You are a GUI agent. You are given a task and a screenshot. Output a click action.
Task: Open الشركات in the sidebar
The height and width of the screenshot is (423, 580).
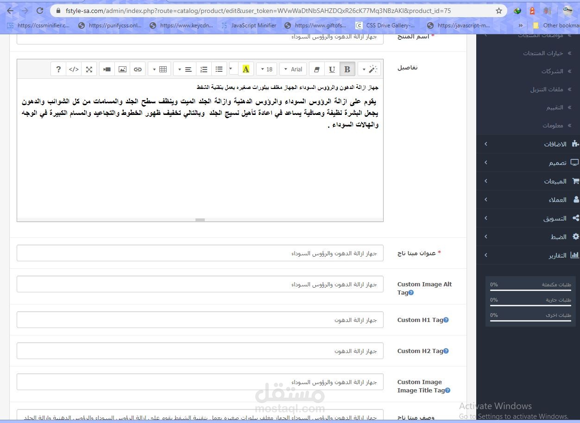(x=552, y=71)
